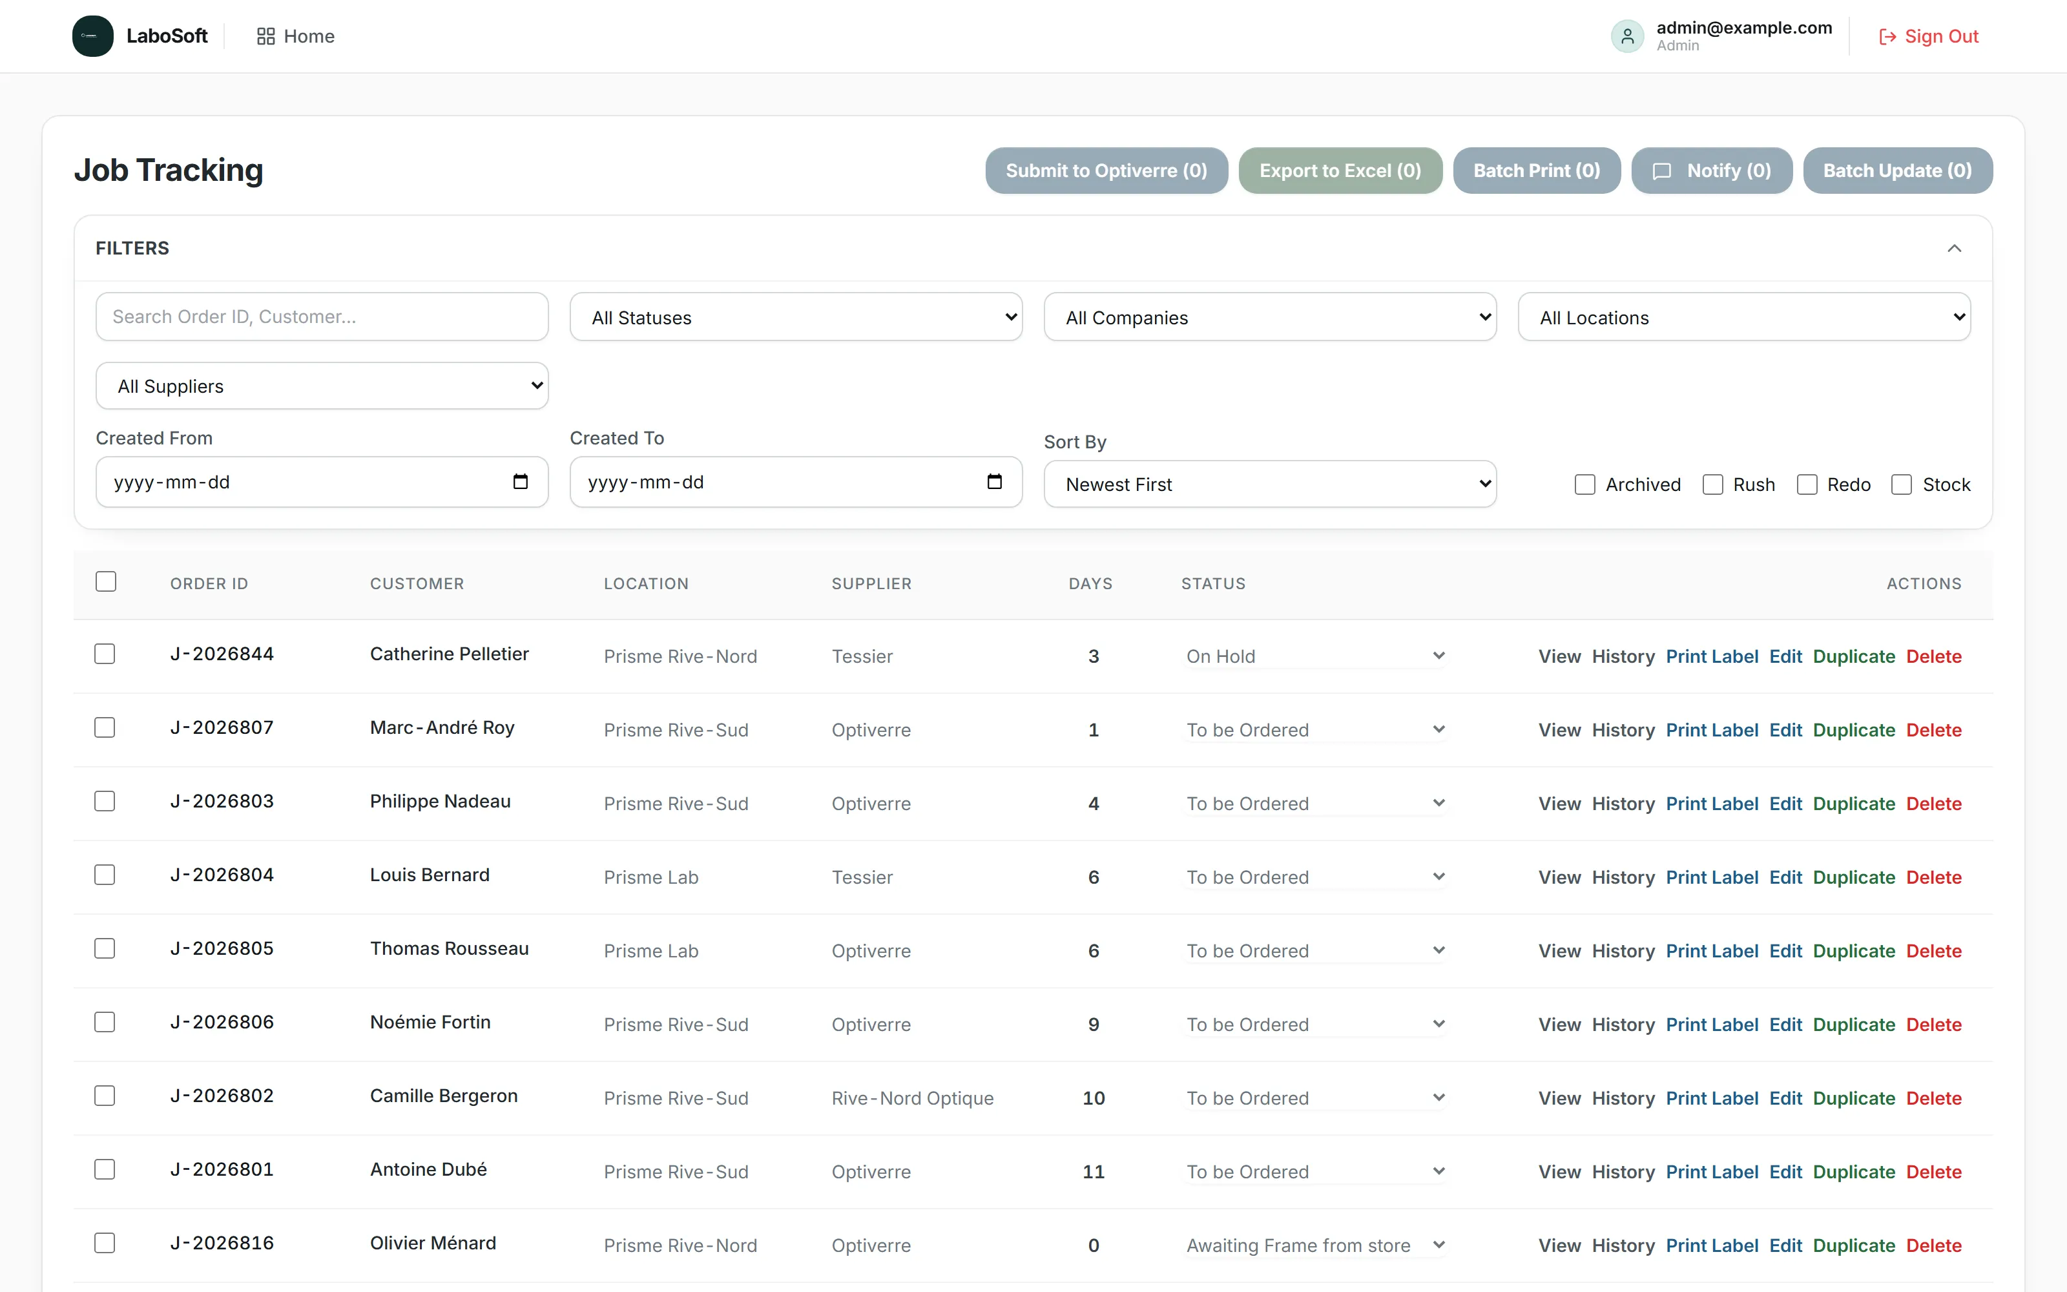Select the row checkbox for J-2026802
Screen dimensions: 2067x1292
click(104, 1096)
